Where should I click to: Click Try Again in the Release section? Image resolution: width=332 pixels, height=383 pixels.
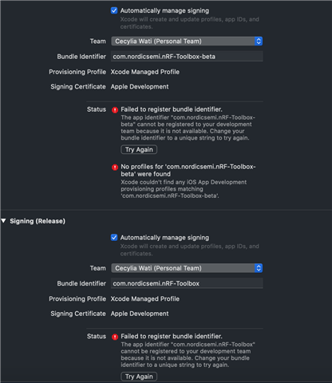(139, 377)
